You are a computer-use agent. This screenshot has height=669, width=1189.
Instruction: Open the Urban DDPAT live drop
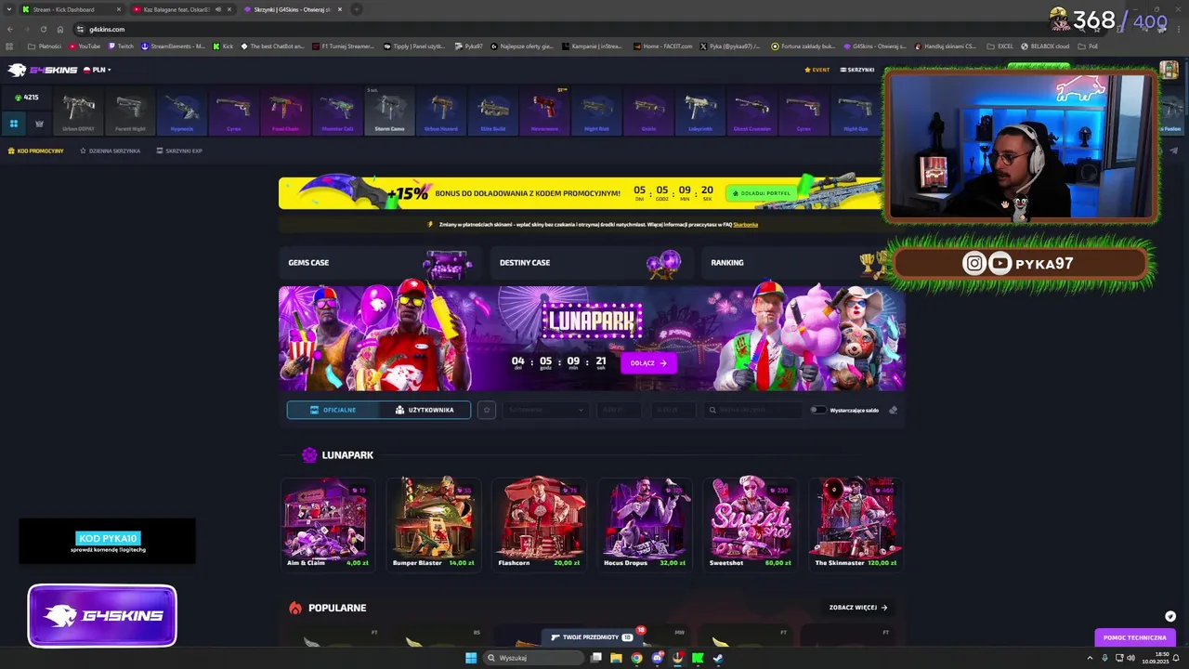point(78,112)
